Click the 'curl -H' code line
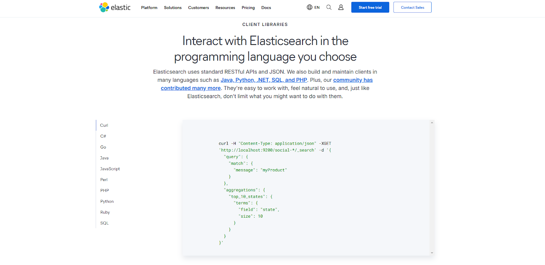Viewport: 545px width, 265px height. point(275,143)
